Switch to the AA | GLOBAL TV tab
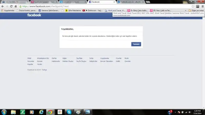Image resolution: width=205 pixels, height=115 pixels. point(14,2)
